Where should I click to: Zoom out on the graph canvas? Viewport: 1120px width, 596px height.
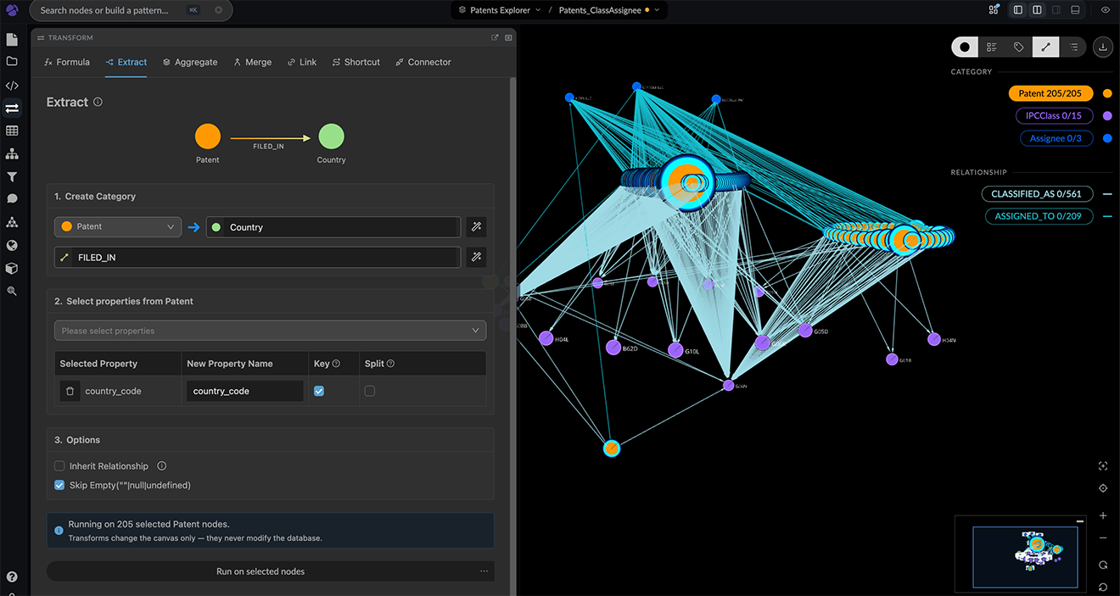(x=1103, y=538)
